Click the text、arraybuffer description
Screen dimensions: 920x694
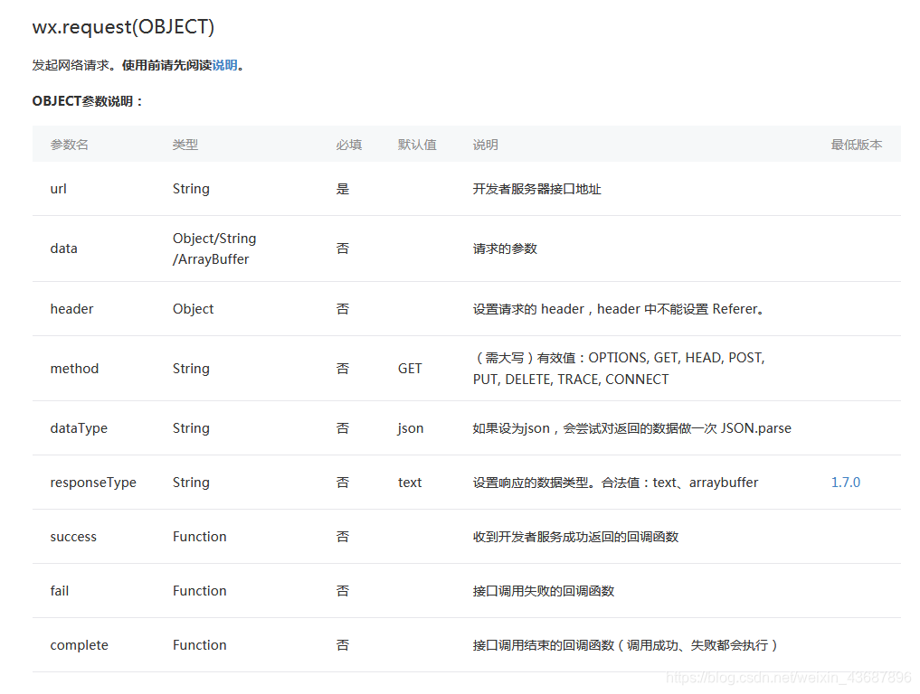tap(615, 483)
